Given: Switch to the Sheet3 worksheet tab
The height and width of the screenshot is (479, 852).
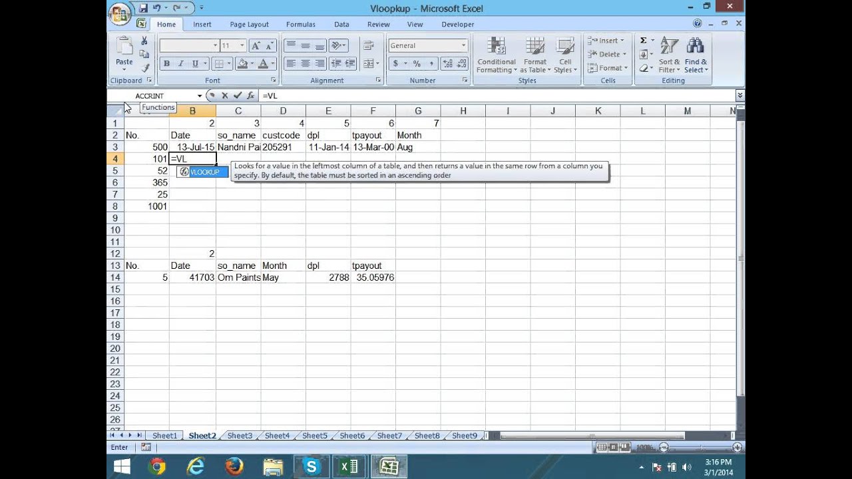Looking at the screenshot, I should click(x=240, y=436).
